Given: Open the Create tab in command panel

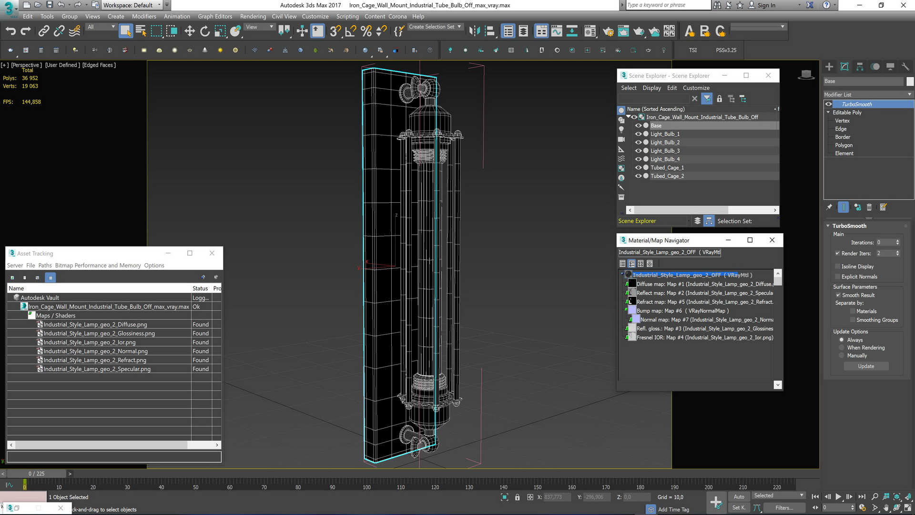Looking at the screenshot, I should 829,67.
